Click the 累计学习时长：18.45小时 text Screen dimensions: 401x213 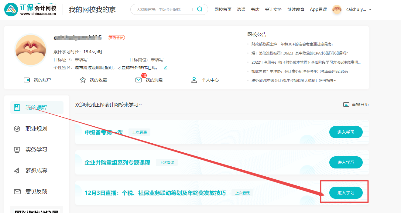[x=78, y=52]
